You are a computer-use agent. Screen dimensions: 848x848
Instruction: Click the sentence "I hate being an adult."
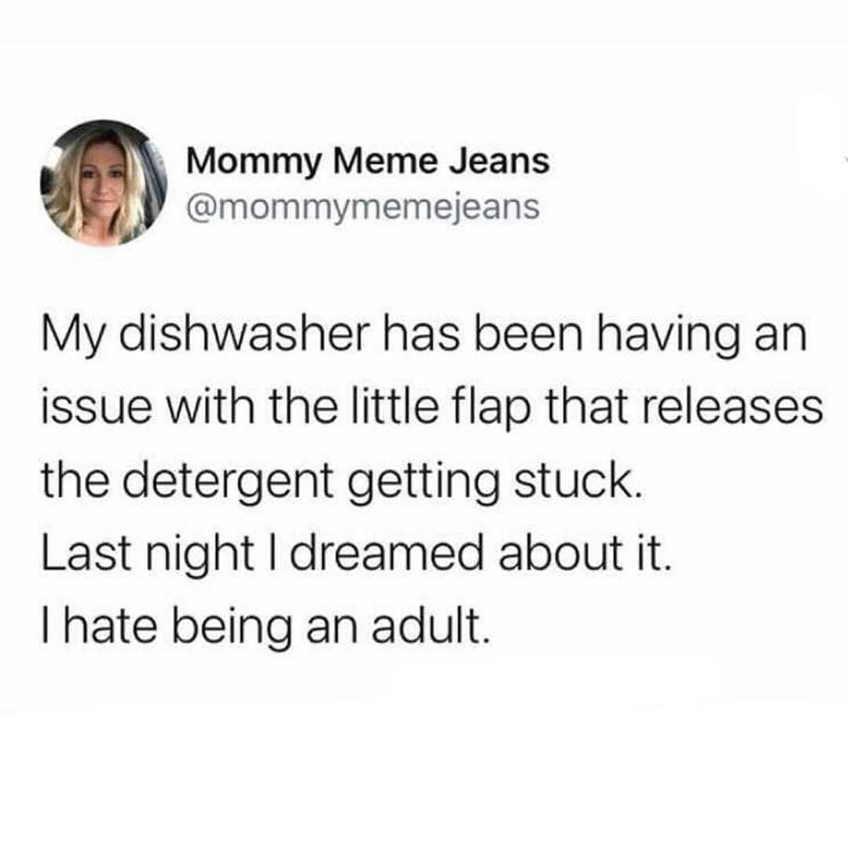[x=268, y=630]
